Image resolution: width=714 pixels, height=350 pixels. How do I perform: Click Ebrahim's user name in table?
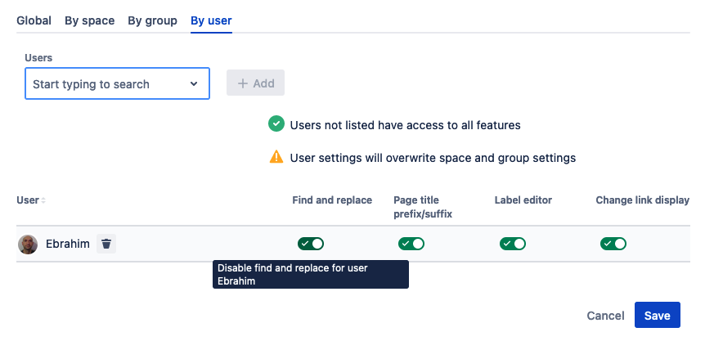(68, 244)
